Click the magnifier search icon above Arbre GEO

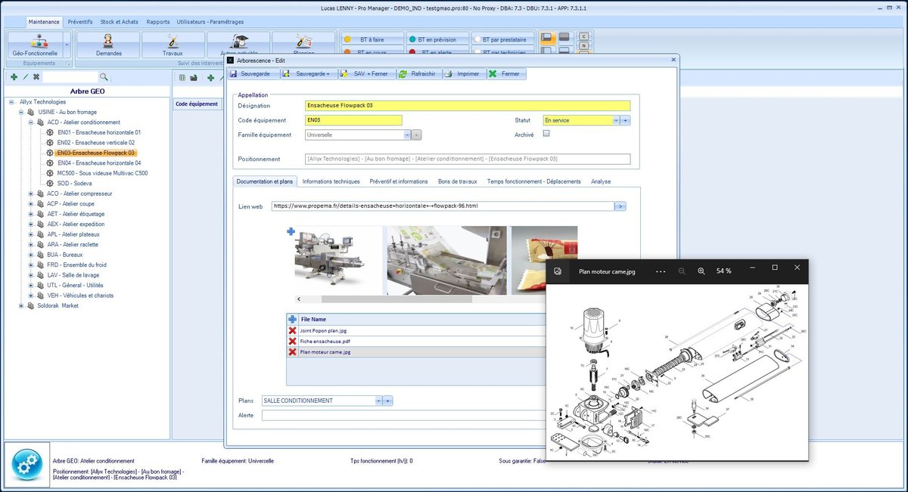[x=104, y=77]
